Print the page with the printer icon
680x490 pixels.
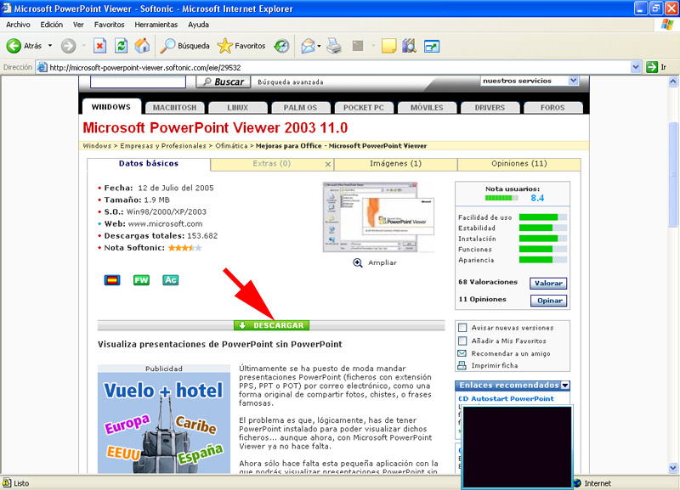tap(334, 46)
